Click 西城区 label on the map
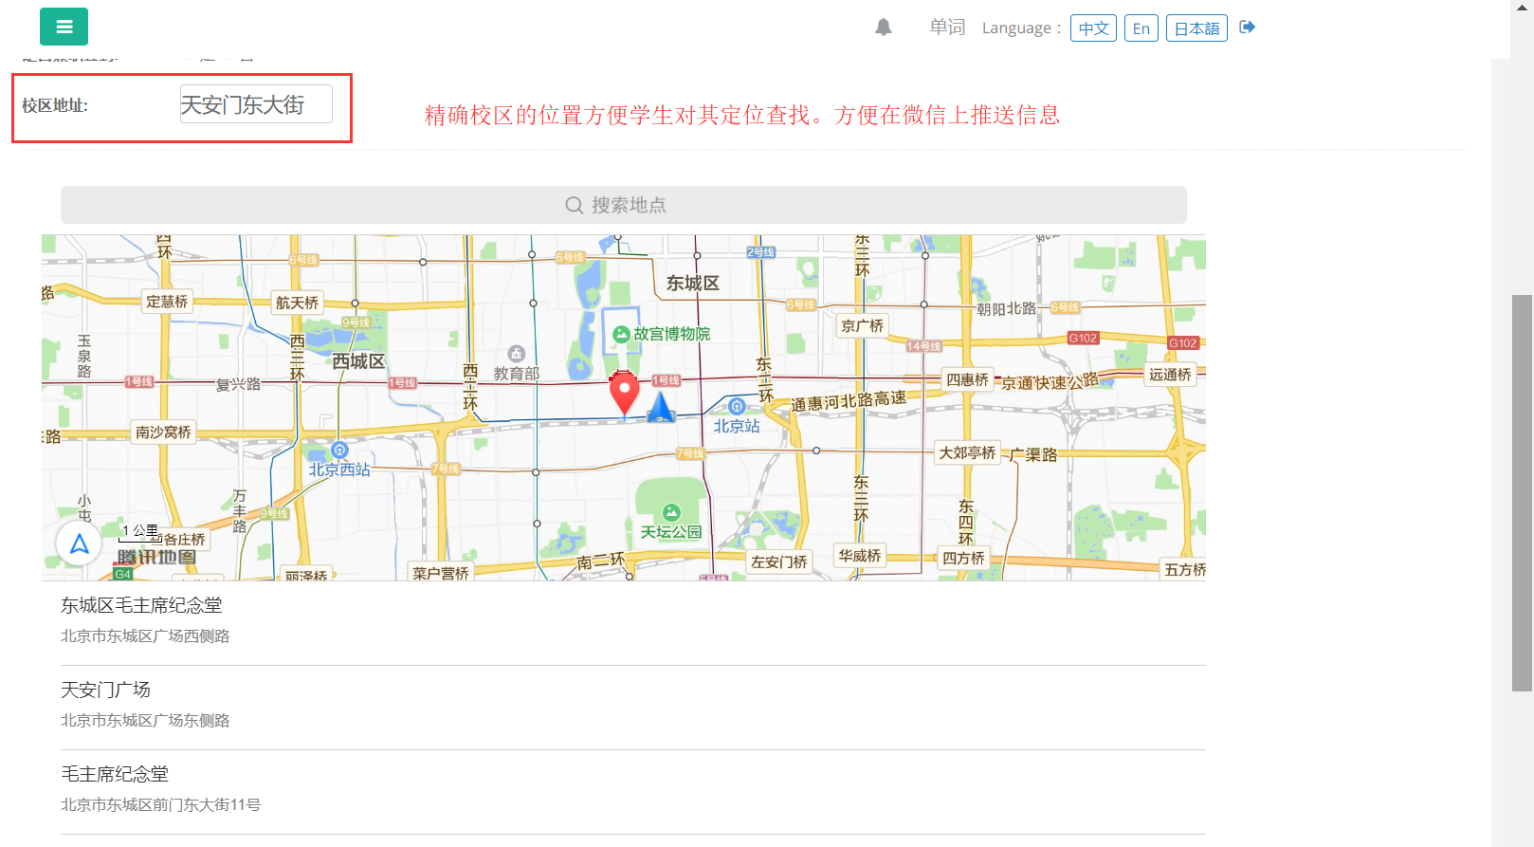The image size is (1534, 847). point(358,361)
